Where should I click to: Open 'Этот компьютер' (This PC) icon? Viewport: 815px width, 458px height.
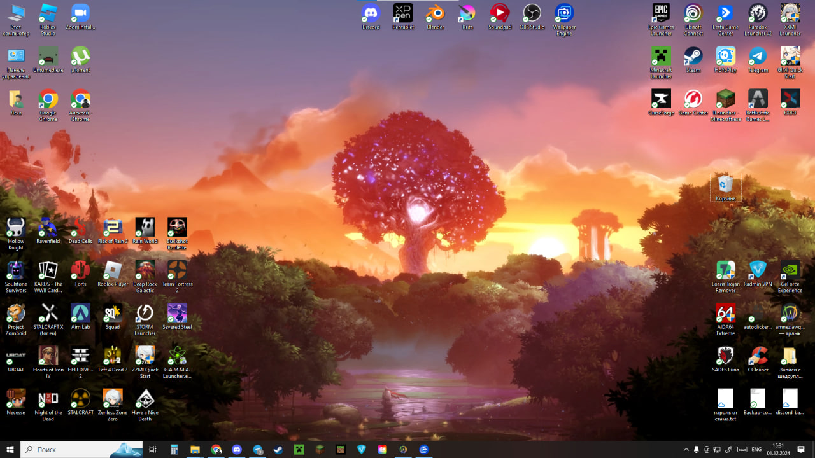(x=16, y=20)
